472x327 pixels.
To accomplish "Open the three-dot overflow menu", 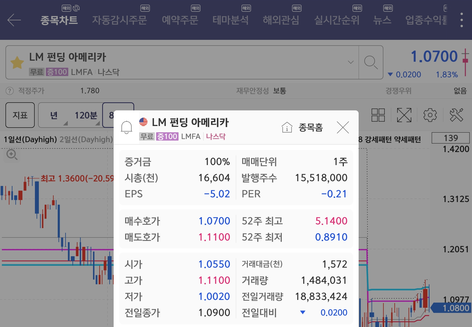I will [462, 20].
